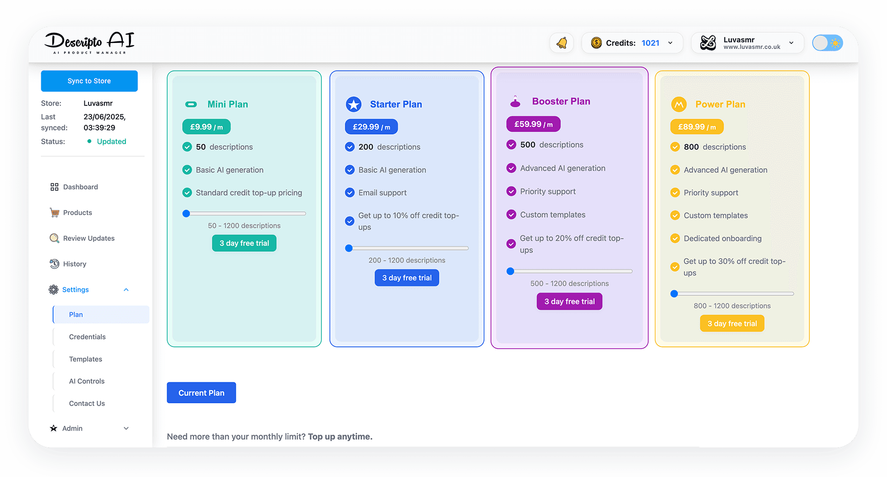The height and width of the screenshot is (477, 887).
Task: Click the History clock icon
Action: tap(54, 264)
